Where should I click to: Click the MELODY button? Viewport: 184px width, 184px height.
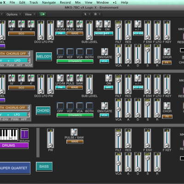(x=44, y=57)
